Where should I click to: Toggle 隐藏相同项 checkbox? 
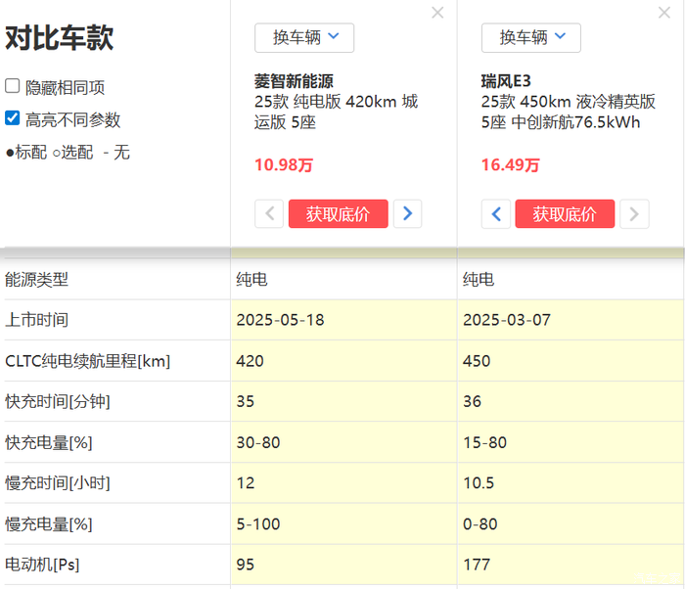point(13,86)
